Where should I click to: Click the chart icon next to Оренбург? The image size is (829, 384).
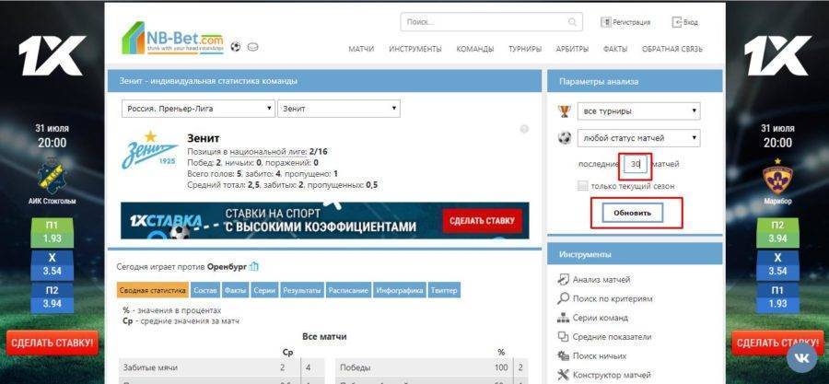click(x=254, y=267)
